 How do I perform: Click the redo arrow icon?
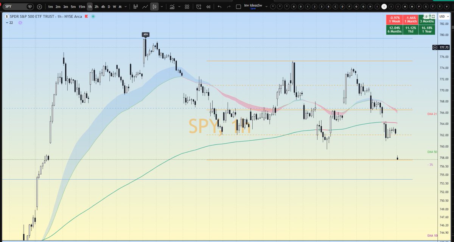point(229,7)
